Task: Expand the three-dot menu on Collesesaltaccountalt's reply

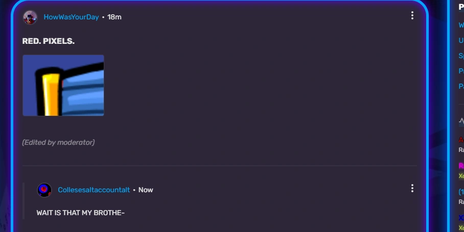Action: tap(412, 189)
